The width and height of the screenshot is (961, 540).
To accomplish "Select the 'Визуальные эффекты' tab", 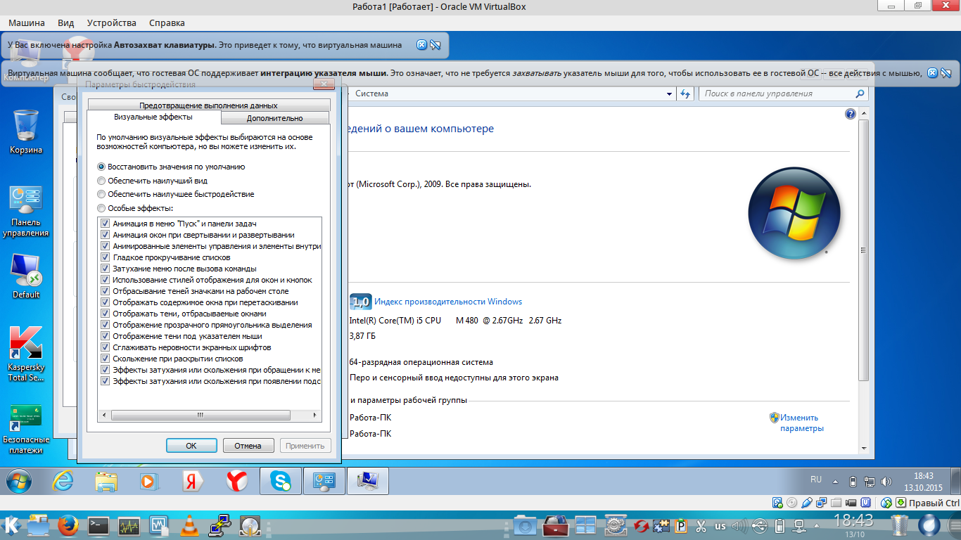I will tap(153, 117).
